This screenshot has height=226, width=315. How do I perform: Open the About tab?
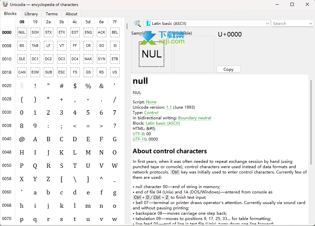click(x=71, y=14)
